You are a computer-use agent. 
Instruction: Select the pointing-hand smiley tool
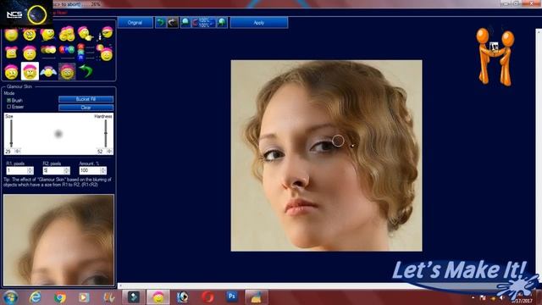tap(85, 34)
